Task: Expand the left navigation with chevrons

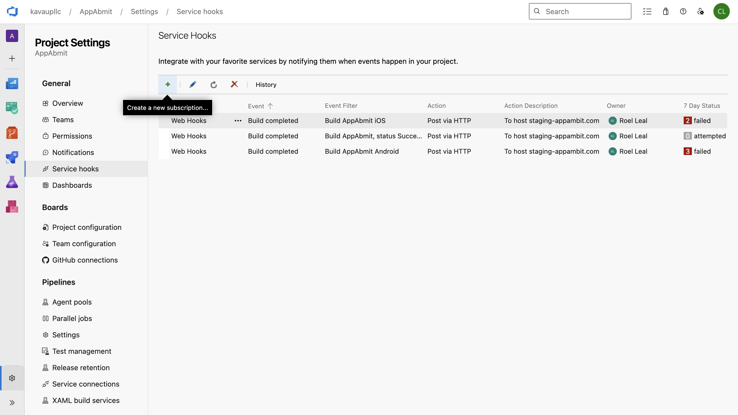Action: 12,403
